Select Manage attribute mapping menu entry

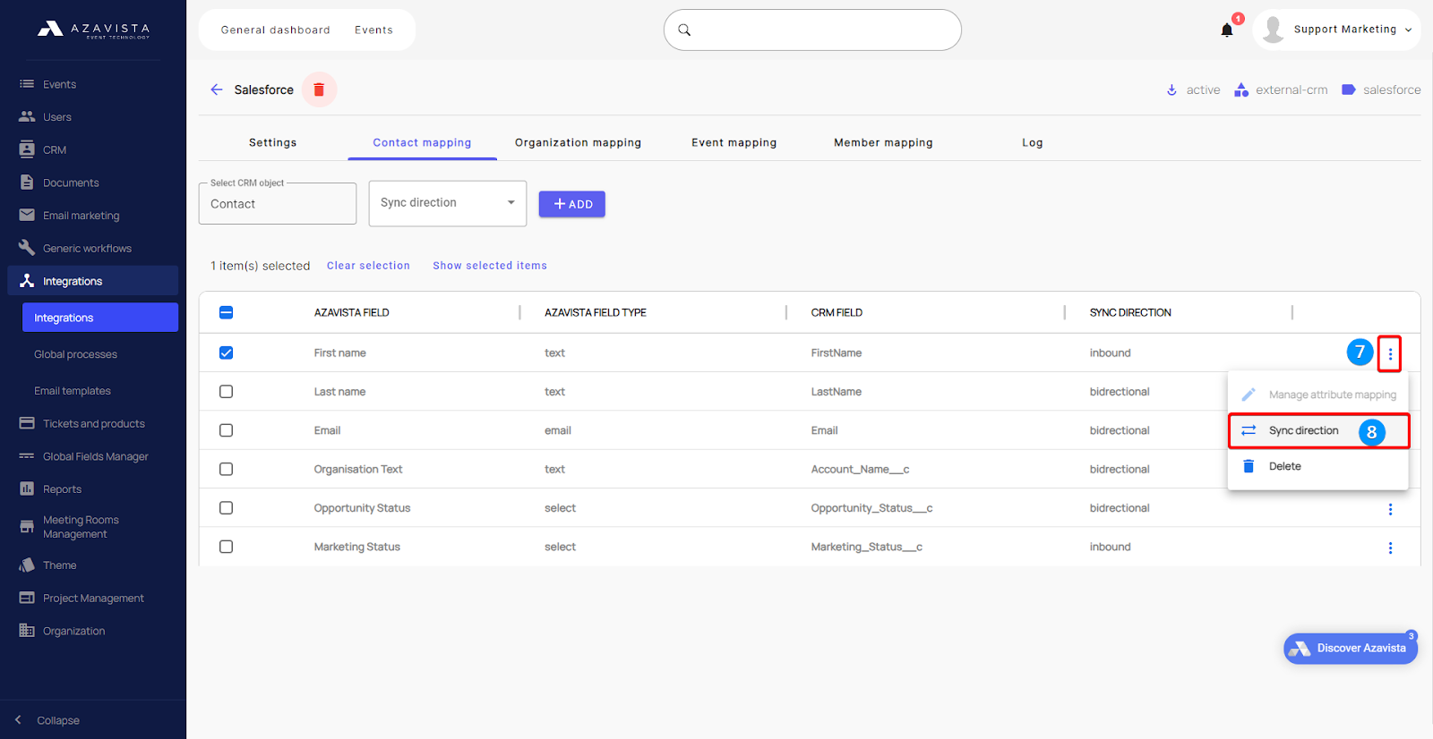coord(1318,395)
